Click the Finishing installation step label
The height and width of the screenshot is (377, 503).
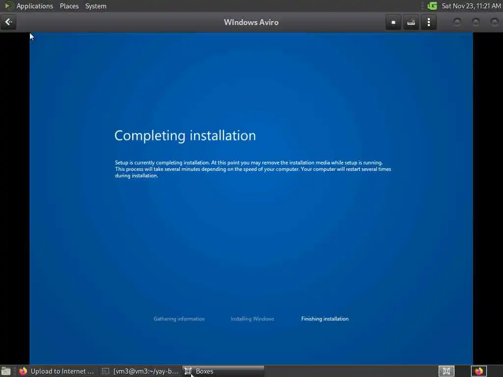325,319
